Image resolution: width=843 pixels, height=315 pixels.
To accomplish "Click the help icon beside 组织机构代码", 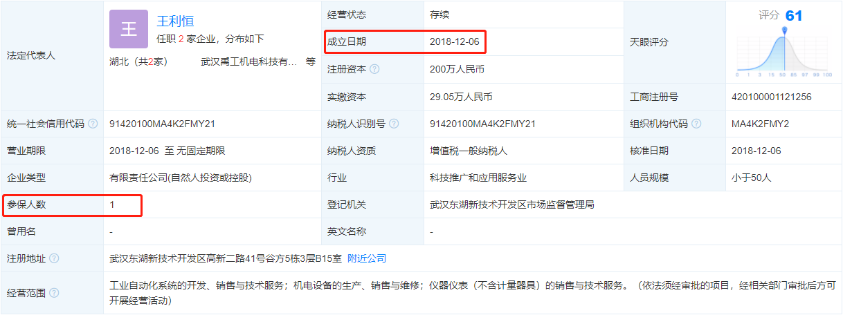I will [696, 124].
